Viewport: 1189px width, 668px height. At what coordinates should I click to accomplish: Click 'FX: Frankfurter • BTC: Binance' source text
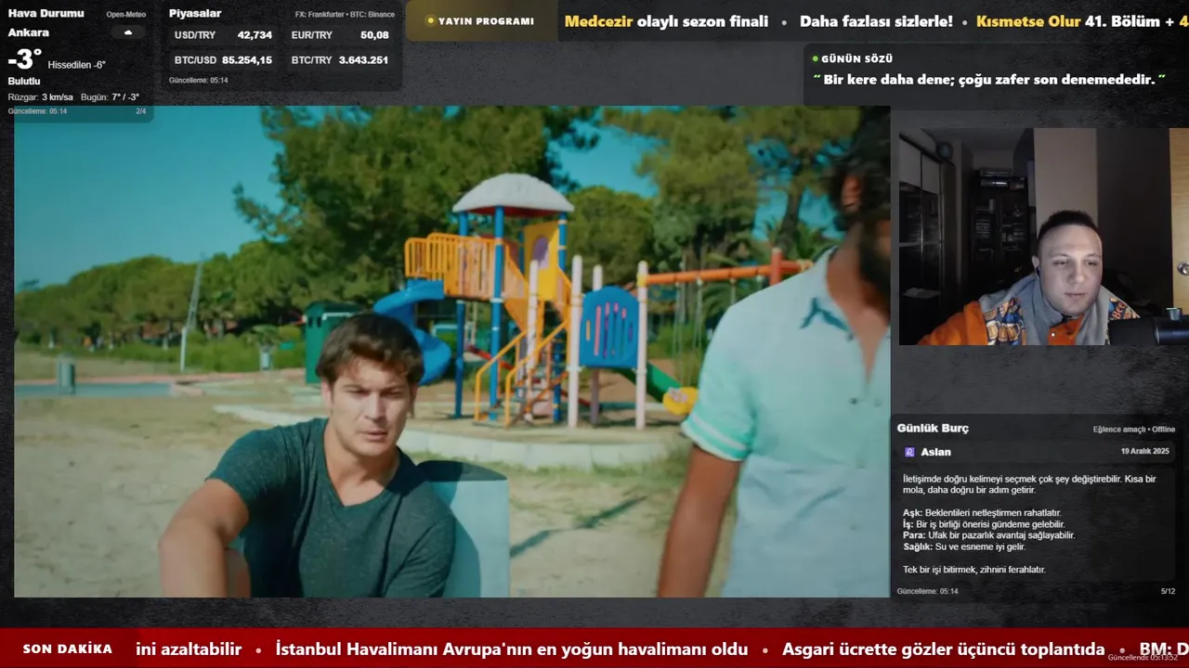(x=345, y=15)
